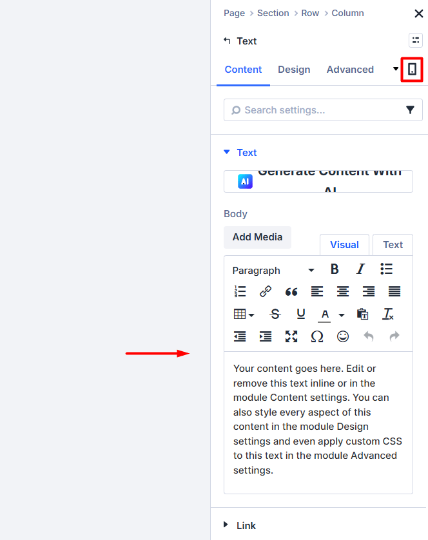Decrease paragraph indent

[x=240, y=336]
